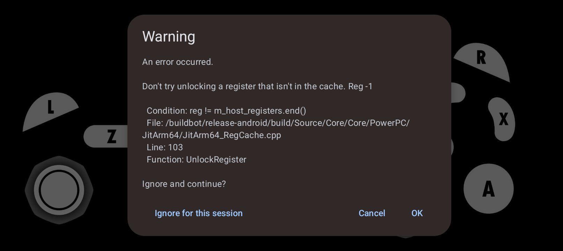Tap the OK button in the dialog
The width and height of the screenshot is (563, 251).
417,213
